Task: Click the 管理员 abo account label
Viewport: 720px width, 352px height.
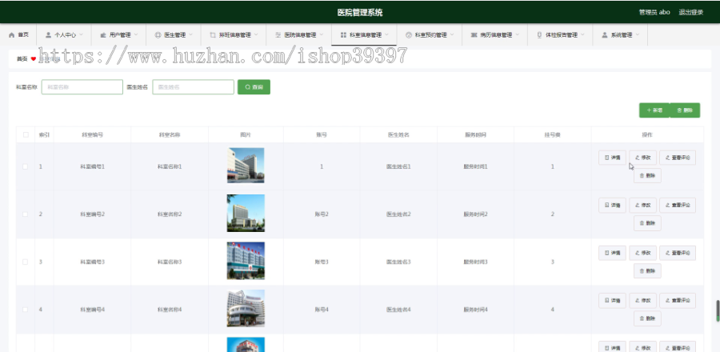Action: [x=654, y=12]
